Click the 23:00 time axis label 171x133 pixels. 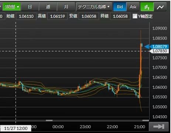tap(85, 127)
